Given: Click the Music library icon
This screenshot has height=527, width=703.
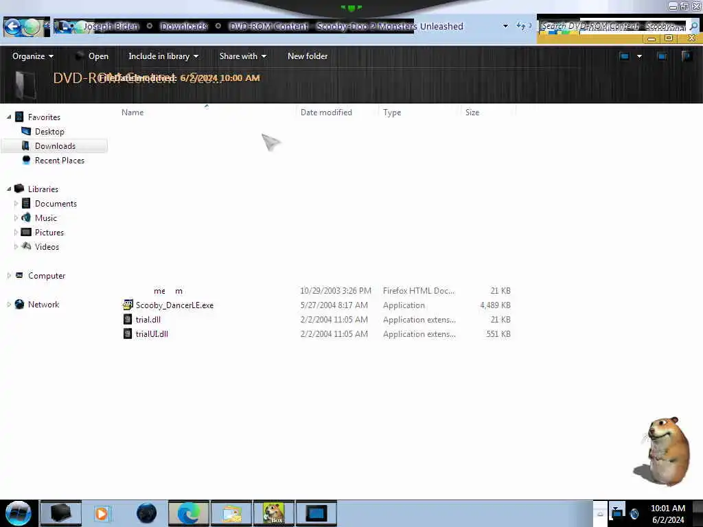Looking at the screenshot, I should (x=26, y=218).
